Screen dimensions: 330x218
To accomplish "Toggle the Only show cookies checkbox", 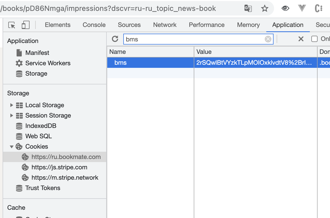I will pos(314,39).
